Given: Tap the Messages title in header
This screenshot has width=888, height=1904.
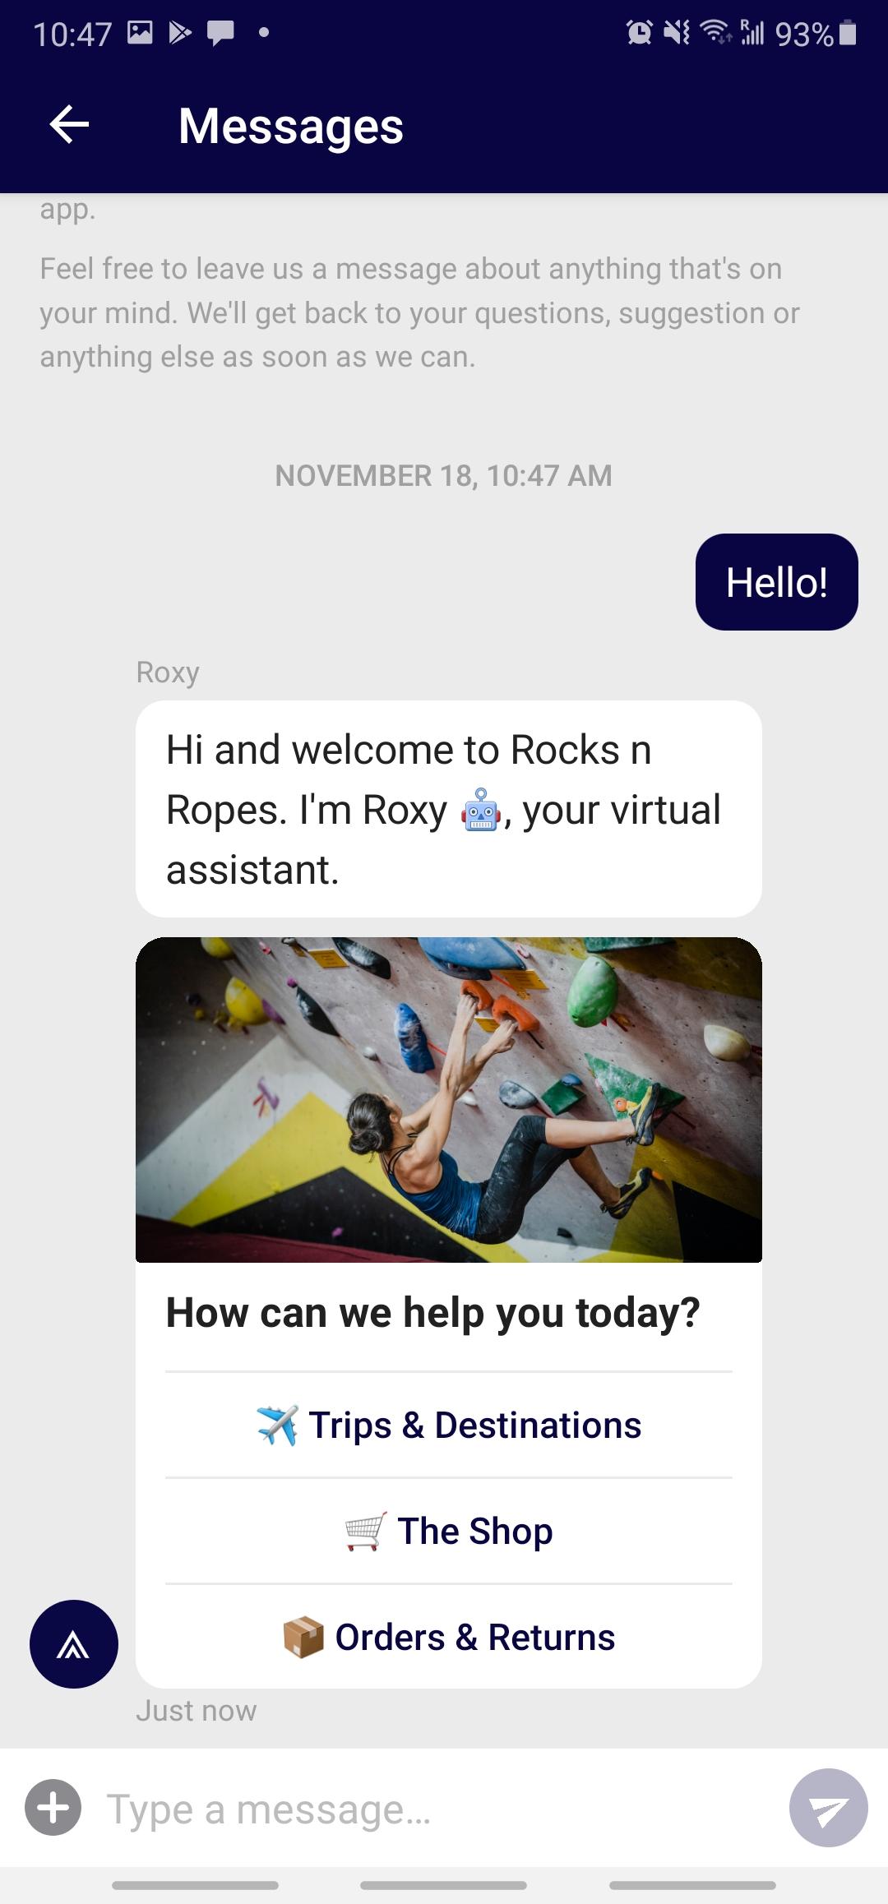Looking at the screenshot, I should tap(291, 126).
